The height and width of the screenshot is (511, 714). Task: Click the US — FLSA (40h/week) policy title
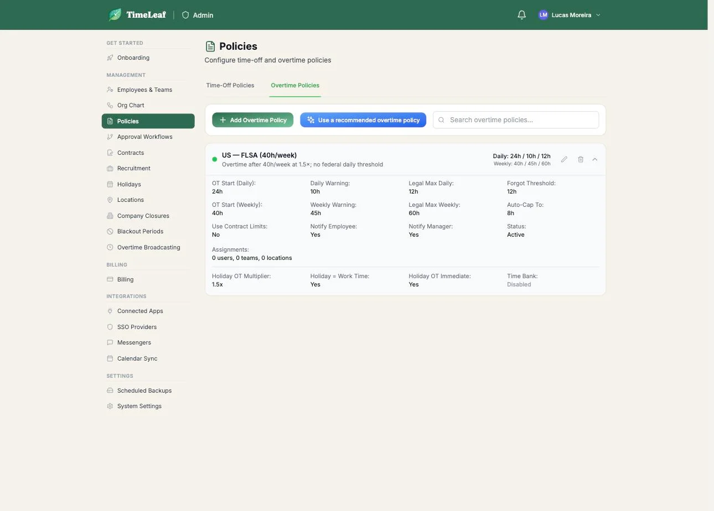tap(260, 155)
